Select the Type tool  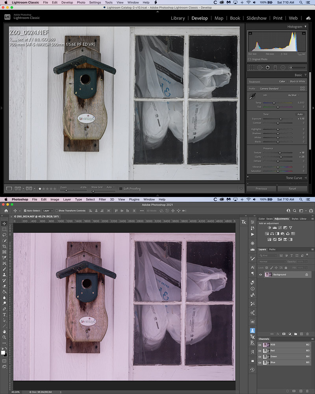click(4, 315)
